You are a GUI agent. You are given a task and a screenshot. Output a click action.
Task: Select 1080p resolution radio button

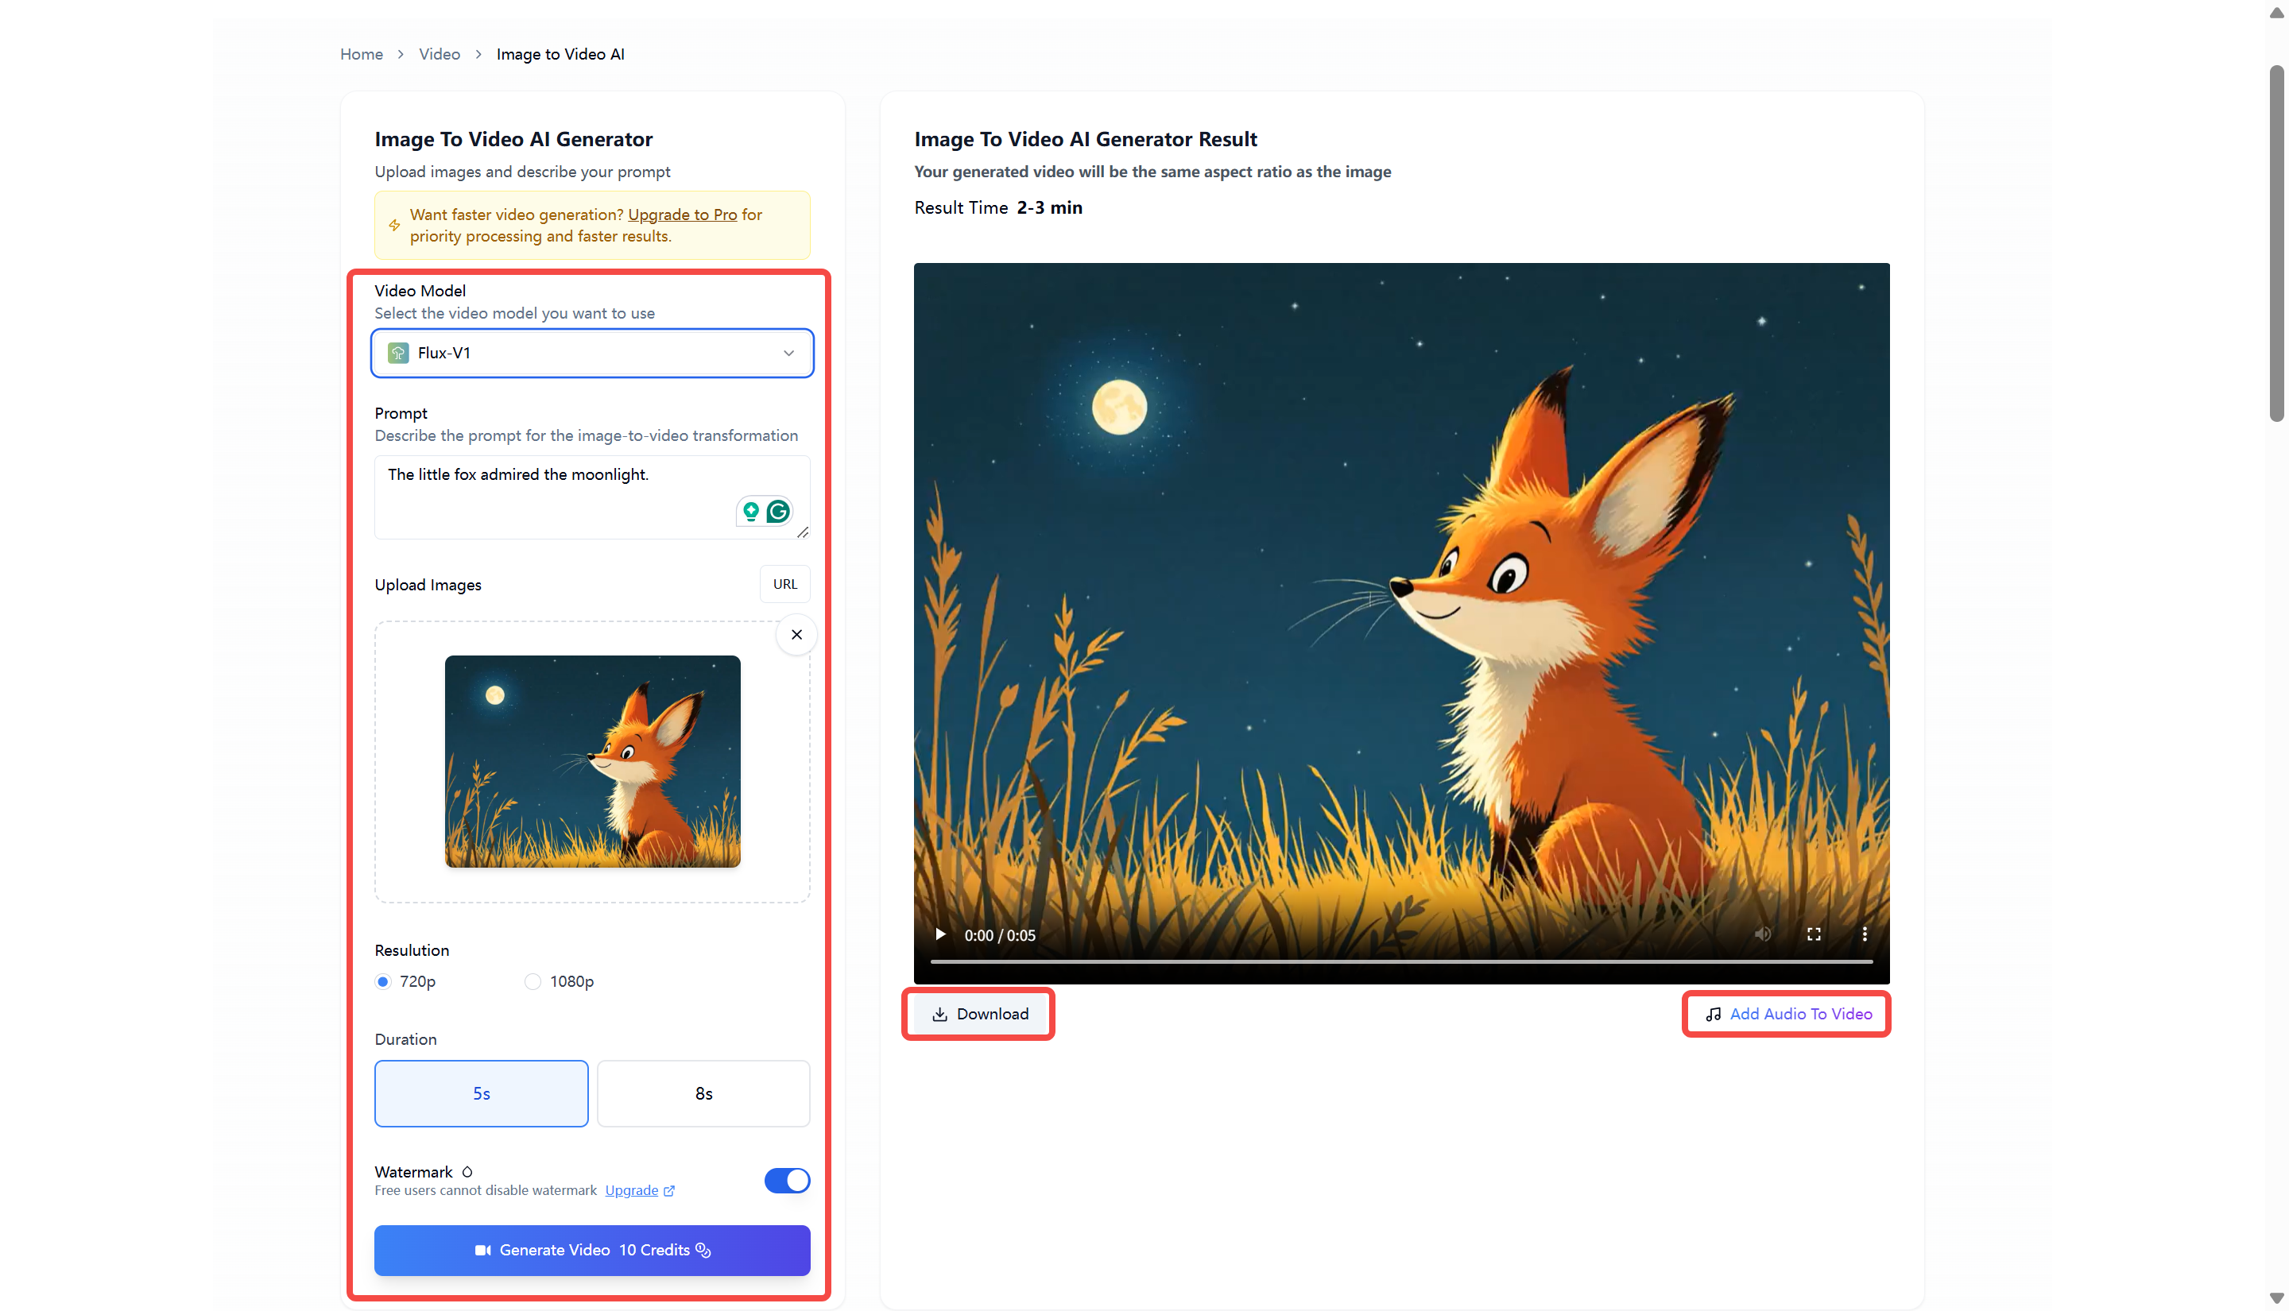[533, 981]
